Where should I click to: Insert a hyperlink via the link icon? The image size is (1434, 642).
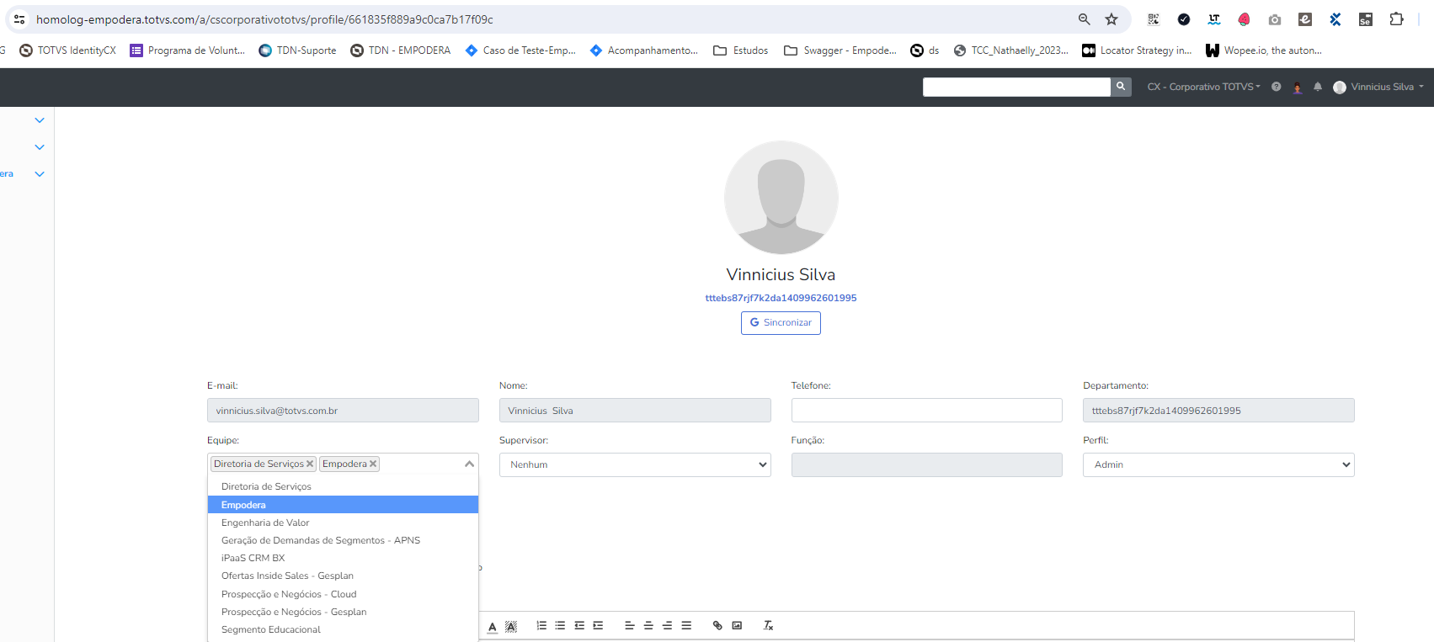(717, 625)
